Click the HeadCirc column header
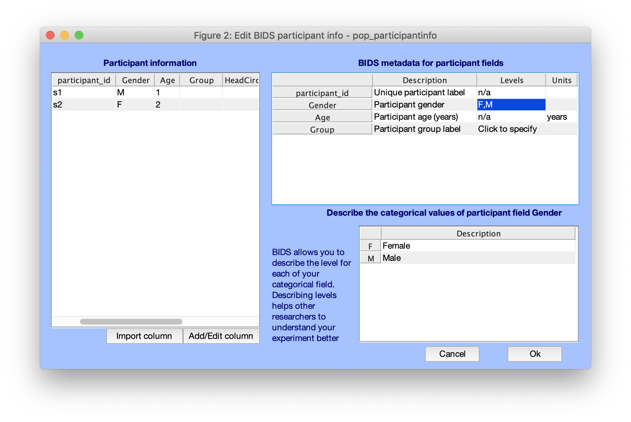Image resolution: width=631 pixels, height=422 pixels. point(241,80)
